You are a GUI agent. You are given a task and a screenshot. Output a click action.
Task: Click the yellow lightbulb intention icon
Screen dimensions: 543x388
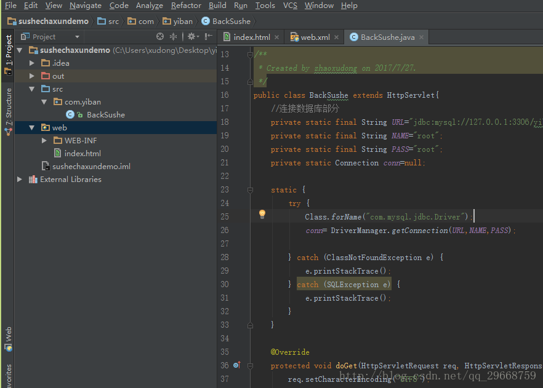262,215
